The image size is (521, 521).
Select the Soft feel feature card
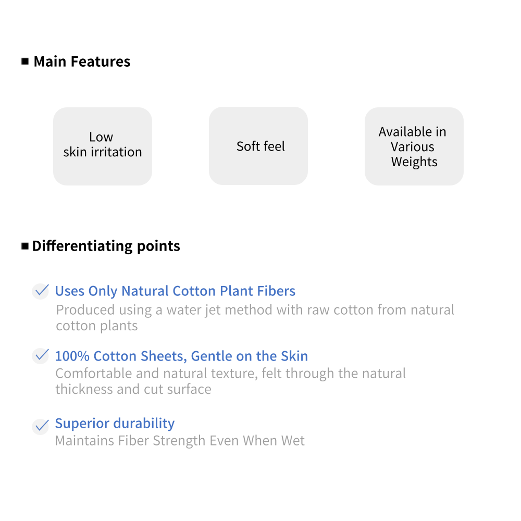click(x=258, y=146)
